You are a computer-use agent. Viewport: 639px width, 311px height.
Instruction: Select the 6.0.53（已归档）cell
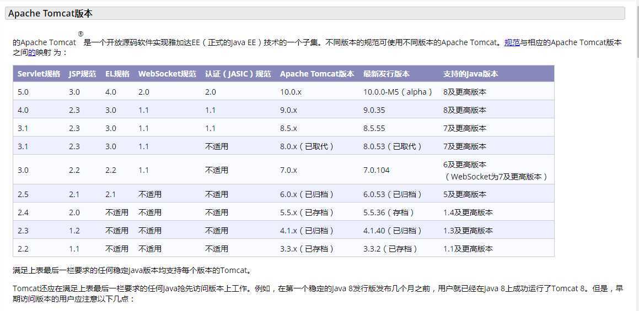(x=393, y=194)
